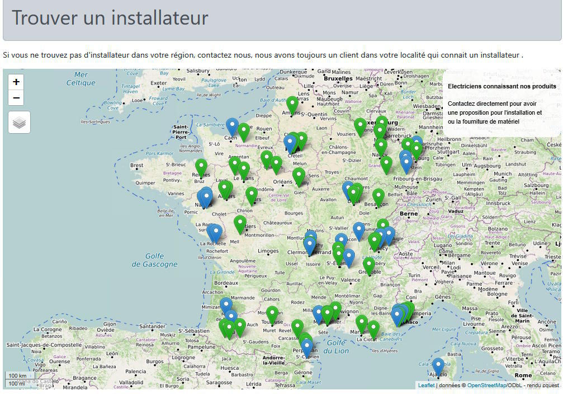Click the green marker near Grenoble
The image size is (563, 395).
click(x=369, y=267)
